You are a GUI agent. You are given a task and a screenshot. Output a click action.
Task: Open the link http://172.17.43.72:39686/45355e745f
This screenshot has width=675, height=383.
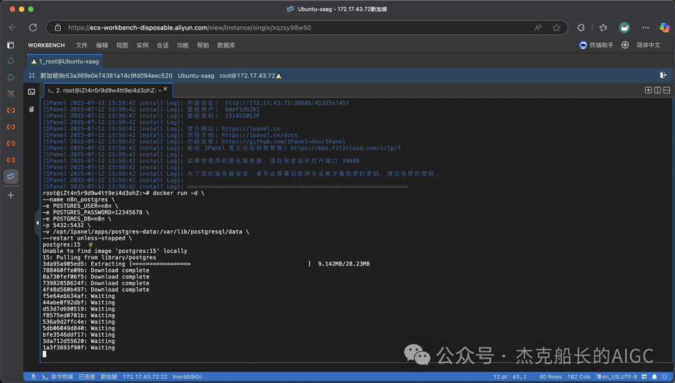(x=287, y=103)
